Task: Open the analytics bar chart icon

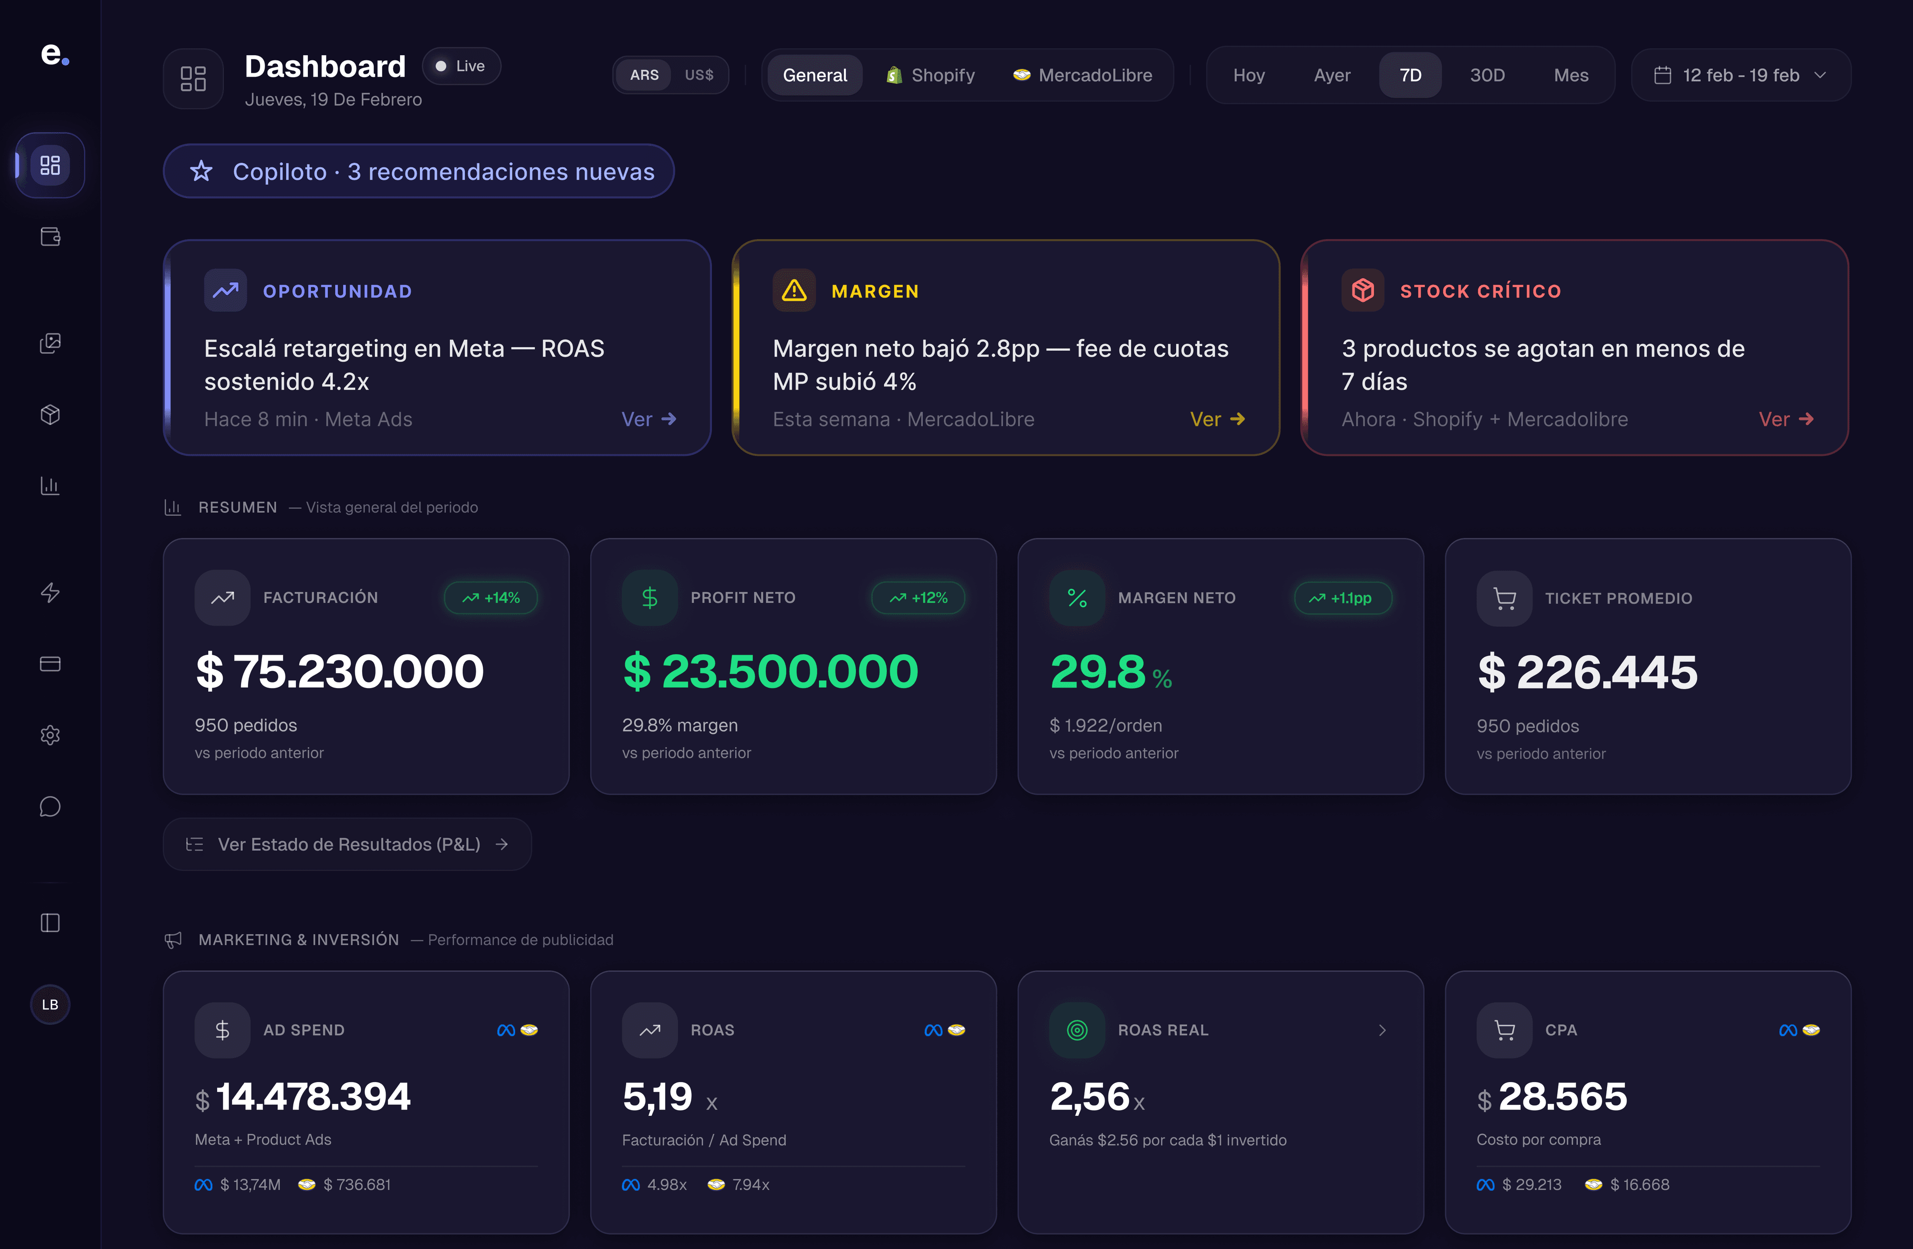Action: pos(50,485)
